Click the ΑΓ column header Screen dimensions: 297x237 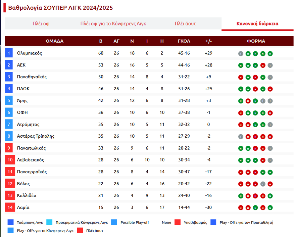tap(116, 41)
